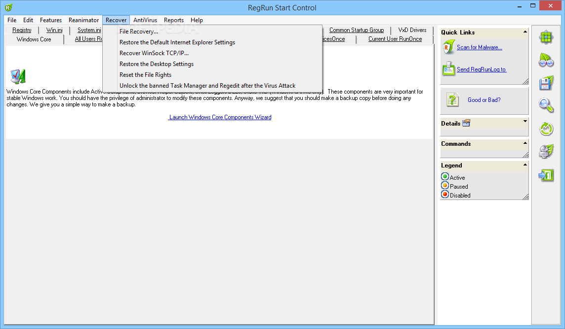Open the Reanimator menu
Image resolution: width=565 pixels, height=329 pixels.
(83, 20)
